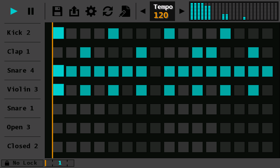
Task: Disable Violin 3 step 3
Action: click(85, 90)
